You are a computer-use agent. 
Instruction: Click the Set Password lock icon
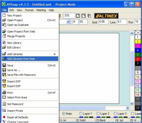(4, 104)
